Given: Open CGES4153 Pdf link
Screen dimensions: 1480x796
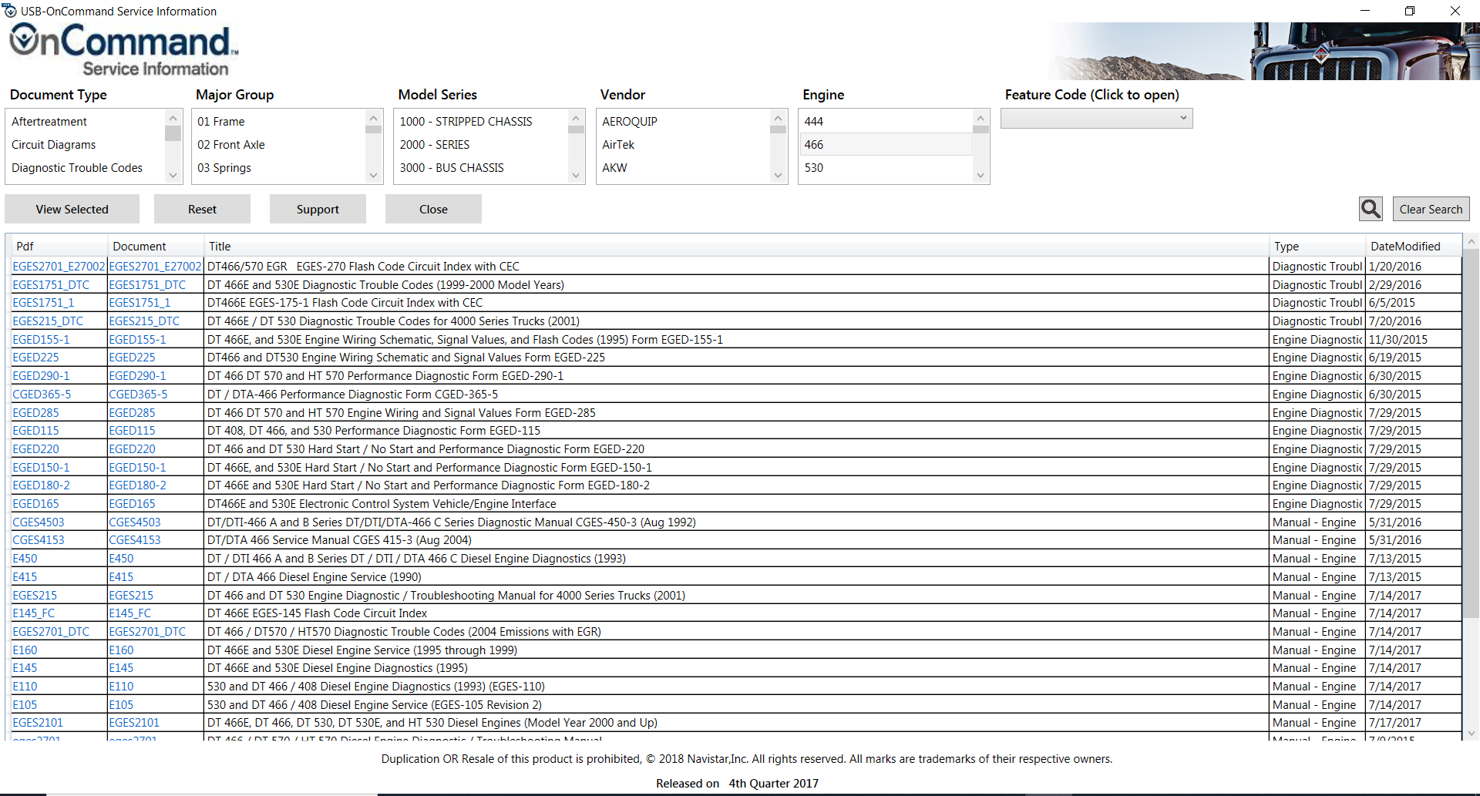Looking at the screenshot, I should click(39, 539).
